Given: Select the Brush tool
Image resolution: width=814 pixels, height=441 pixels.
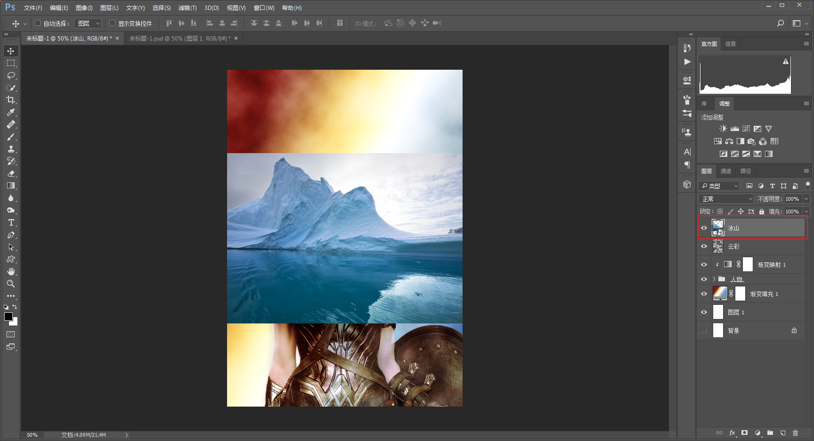Looking at the screenshot, I should click(x=11, y=137).
